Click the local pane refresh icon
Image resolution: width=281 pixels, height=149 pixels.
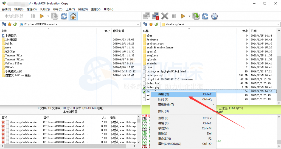64,16
